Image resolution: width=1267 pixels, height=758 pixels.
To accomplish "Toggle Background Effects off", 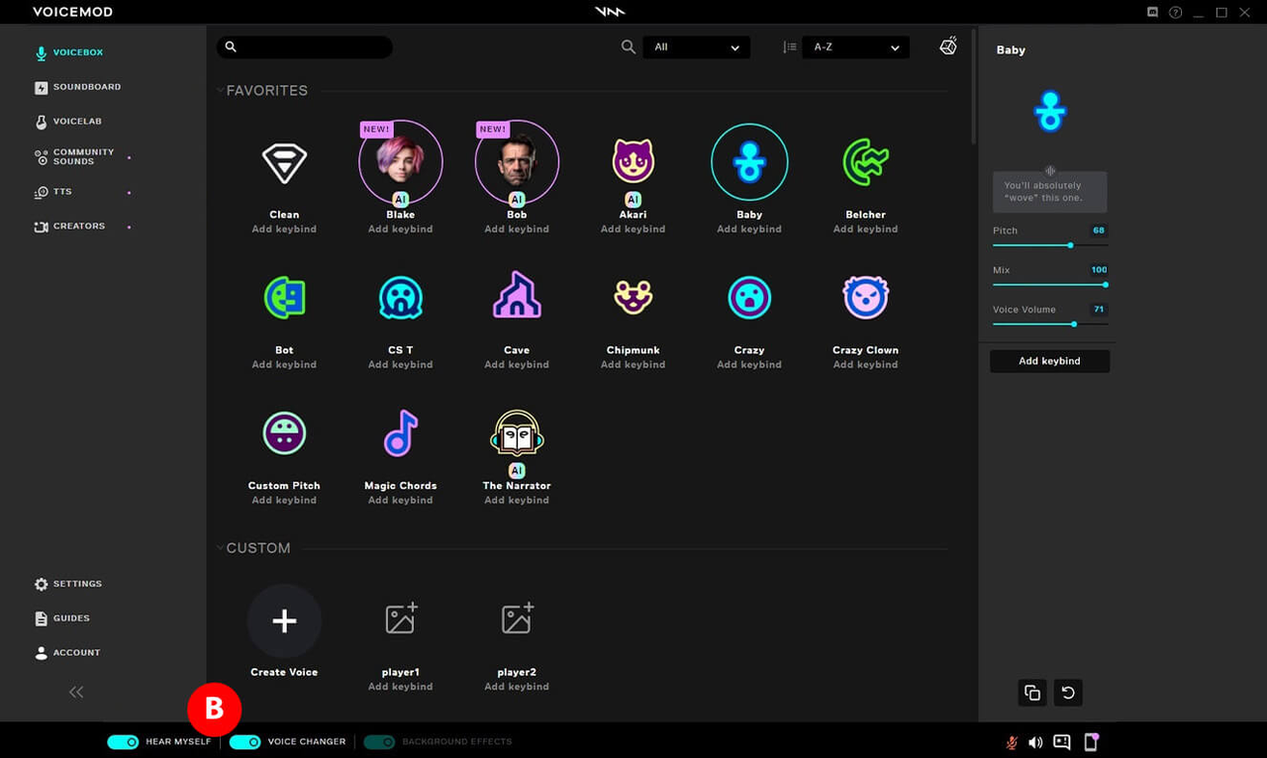I will 379,741.
